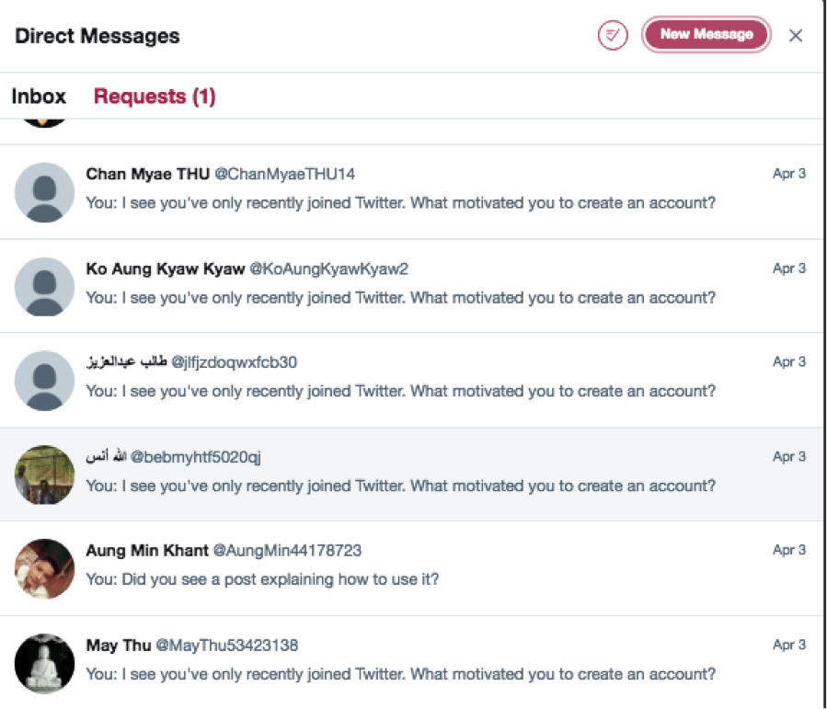827x709 pixels.
Task: Click the @bebmyhtf5020qj profile photo
Action: 44,475
